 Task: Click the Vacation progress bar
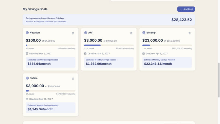point(50,45)
